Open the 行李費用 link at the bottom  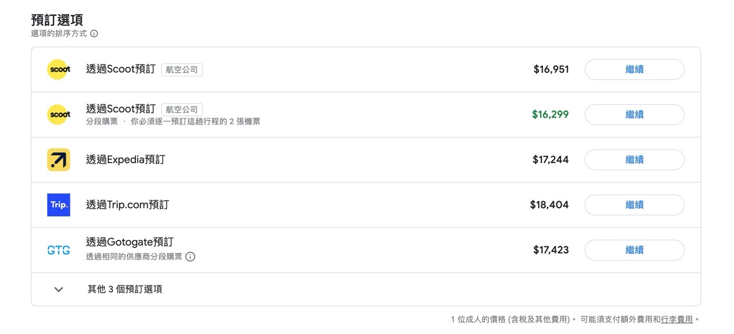(x=676, y=319)
